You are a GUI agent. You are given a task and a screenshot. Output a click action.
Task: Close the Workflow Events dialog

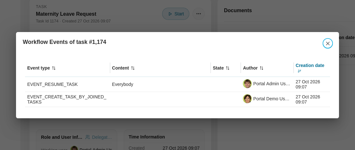point(327,43)
